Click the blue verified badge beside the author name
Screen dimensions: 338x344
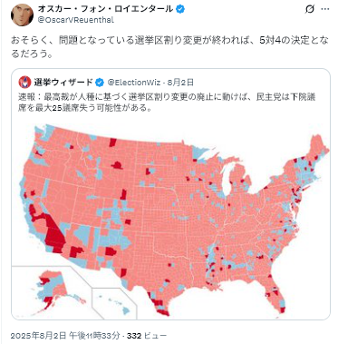click(180, 9)
